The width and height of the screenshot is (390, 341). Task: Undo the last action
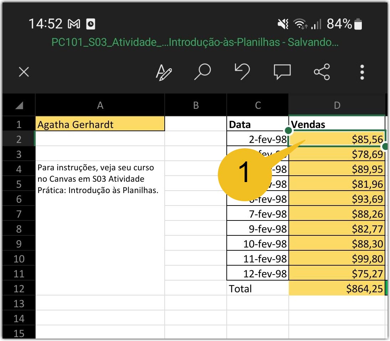tap(242, 72)
